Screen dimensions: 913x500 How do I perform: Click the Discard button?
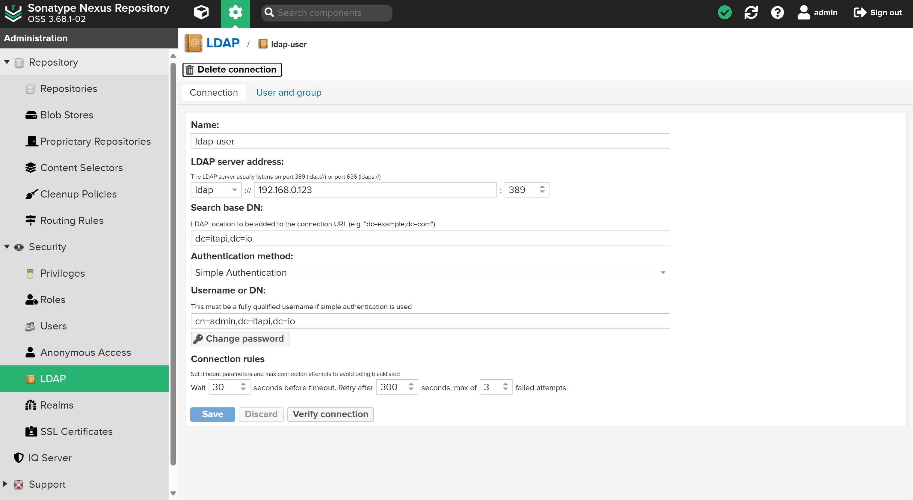pos(261,414)
